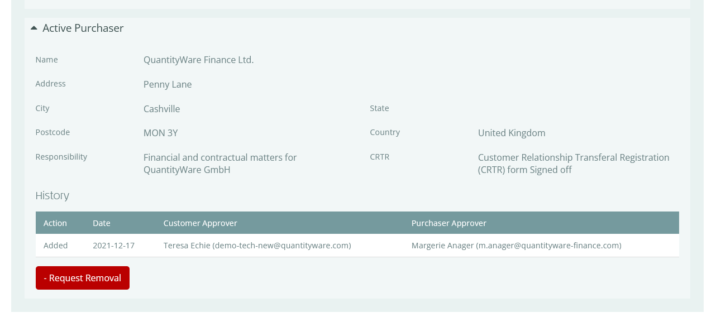Click the State field label

coord(379,108)
